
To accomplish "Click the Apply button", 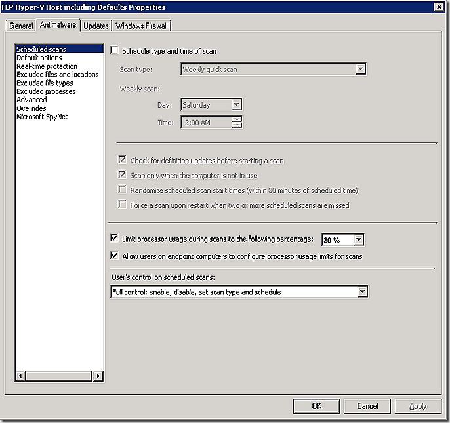I will pos(418,406).
